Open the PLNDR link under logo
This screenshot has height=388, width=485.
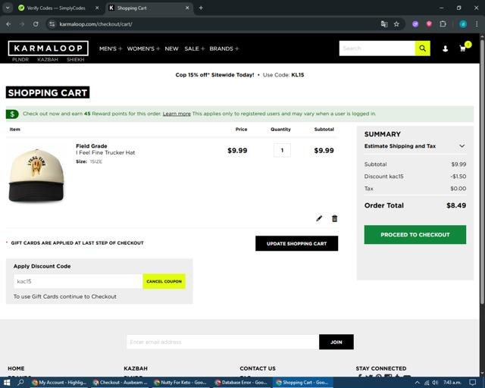click(x=20, y=59)
